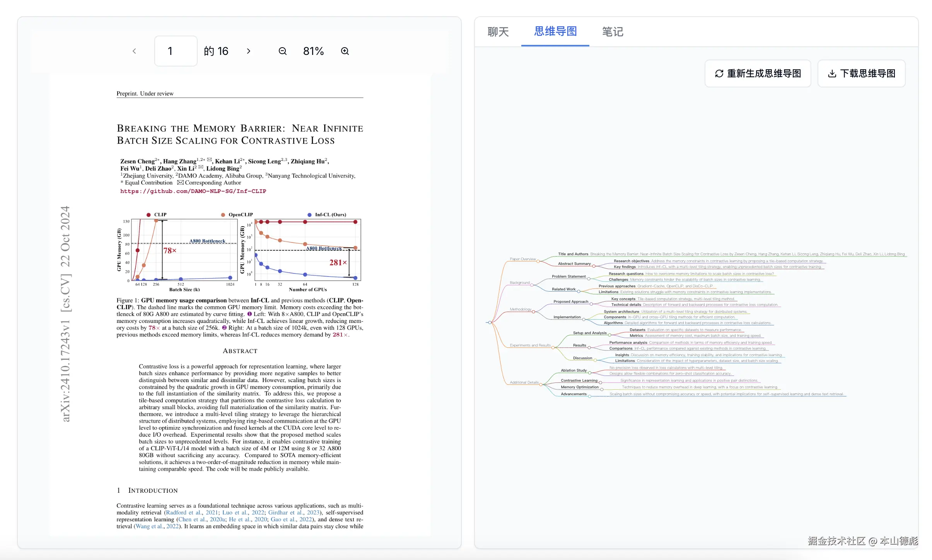Toggle the Implementation node circle
The width and height of the screenshot is (932, 560).
(x=584, y=319)
